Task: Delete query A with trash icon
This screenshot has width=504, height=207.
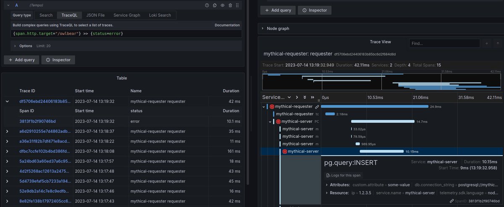Action: tap(230, 5)
